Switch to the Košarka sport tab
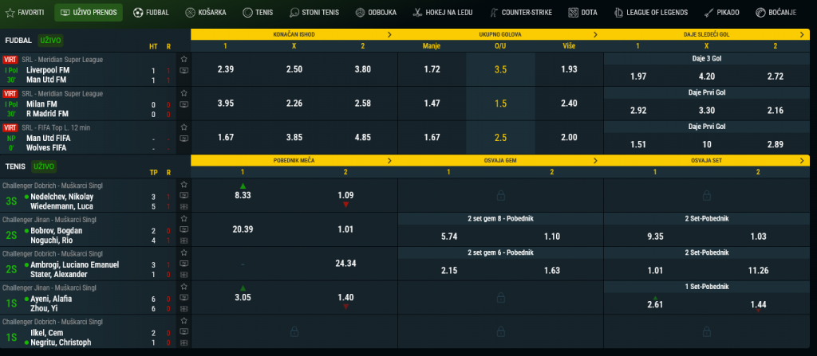This screenshot has height=356, width=817. [x=208, y=13]
